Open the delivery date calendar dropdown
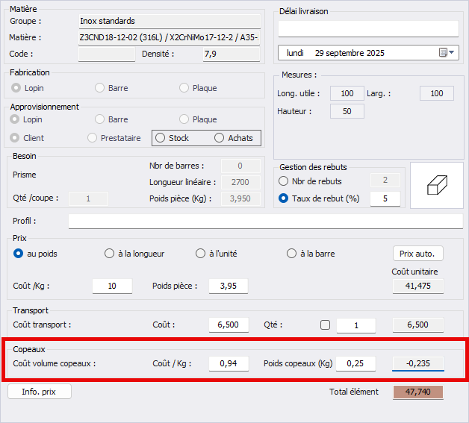The width and height of the screenshot is (469, 423). (447, 53)
